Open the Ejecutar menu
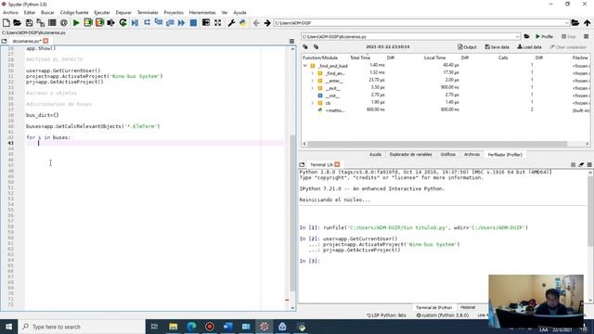 click(x=102, y=12)
